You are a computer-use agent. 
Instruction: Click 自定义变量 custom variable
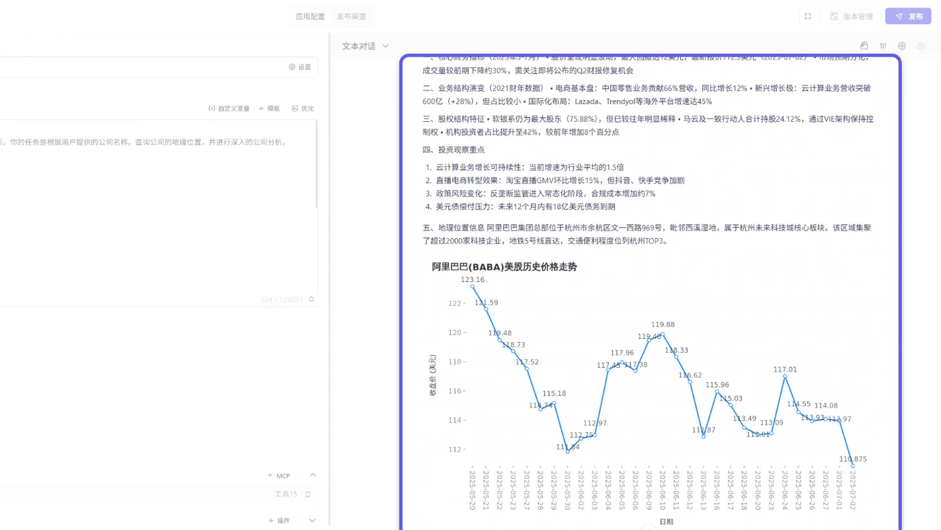pyautogui.click(x=229, y=108)
